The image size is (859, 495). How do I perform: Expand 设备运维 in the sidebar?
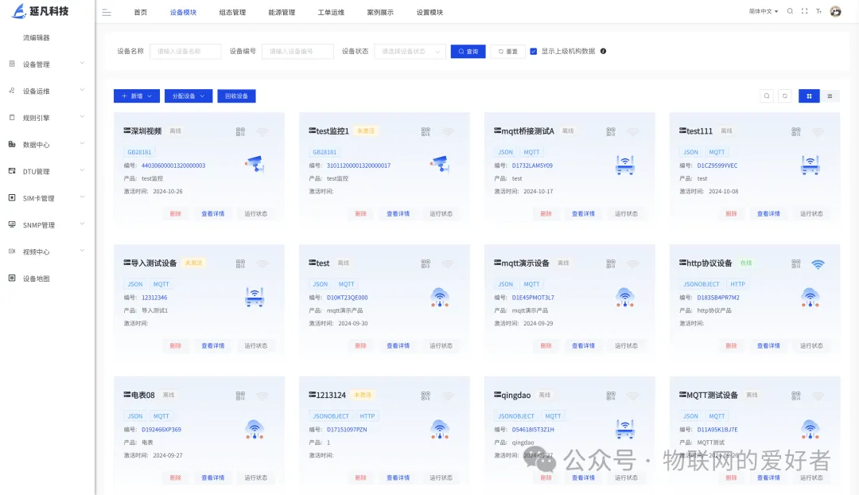coord(47,91)
